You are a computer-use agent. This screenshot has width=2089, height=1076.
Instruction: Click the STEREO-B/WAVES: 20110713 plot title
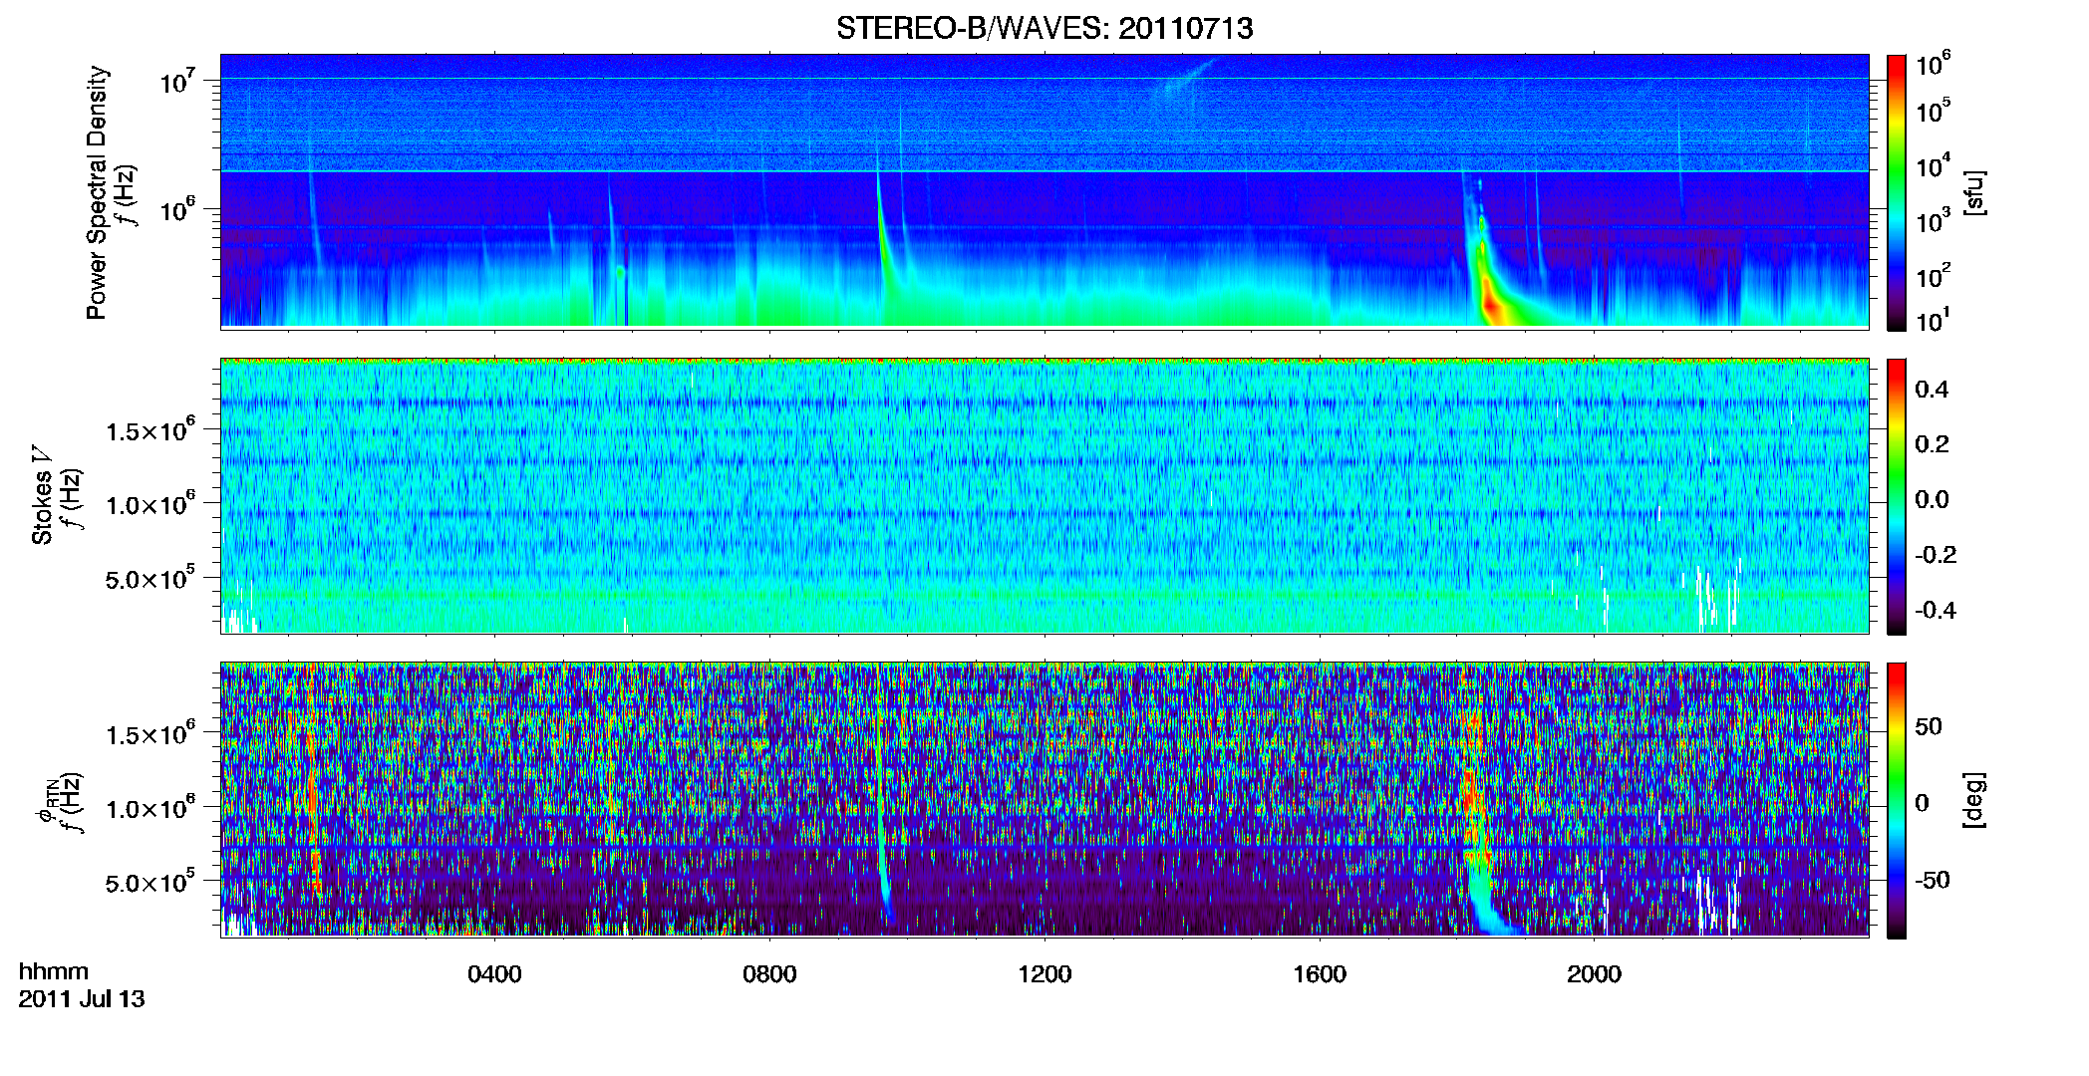pos(1044,28)
